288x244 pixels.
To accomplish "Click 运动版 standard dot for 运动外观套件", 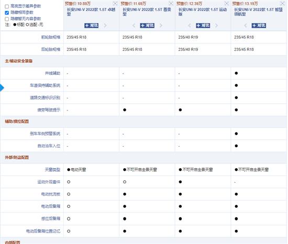I will (180, 182).
